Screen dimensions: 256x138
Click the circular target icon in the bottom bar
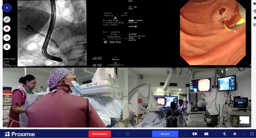point(128,134)
